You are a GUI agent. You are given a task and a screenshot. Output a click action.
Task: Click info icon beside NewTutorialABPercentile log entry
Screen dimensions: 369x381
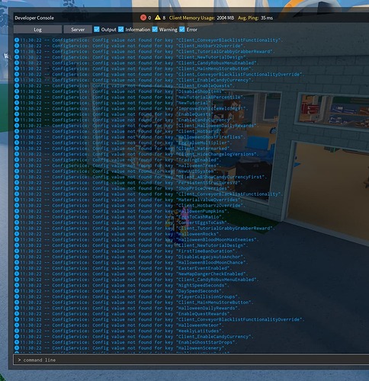(x=17, y=97)
